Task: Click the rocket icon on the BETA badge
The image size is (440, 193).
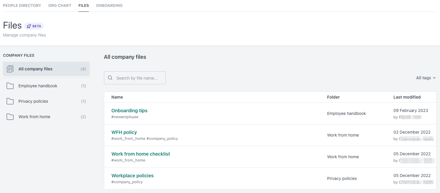Action: point(28,26)
